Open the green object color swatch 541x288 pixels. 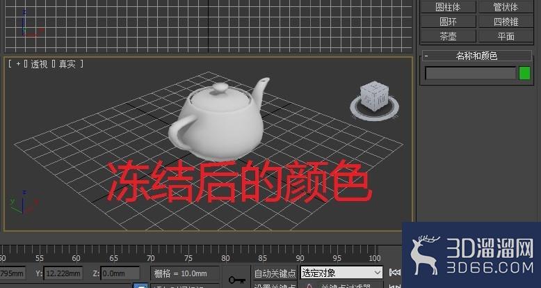click(524, 73)
